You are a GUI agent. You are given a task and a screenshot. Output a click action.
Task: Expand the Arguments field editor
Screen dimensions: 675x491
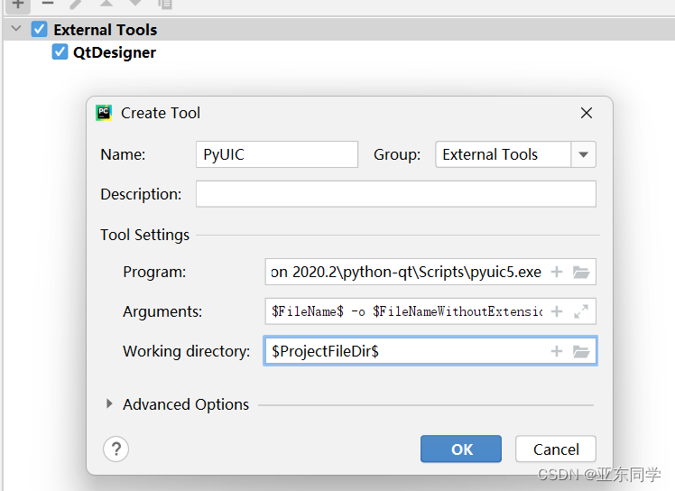[x=581, y=311]
